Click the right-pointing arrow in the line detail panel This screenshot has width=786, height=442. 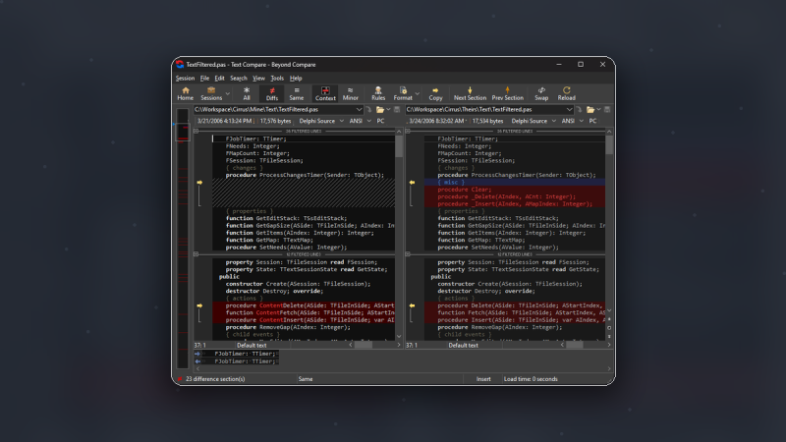(197, 354)
